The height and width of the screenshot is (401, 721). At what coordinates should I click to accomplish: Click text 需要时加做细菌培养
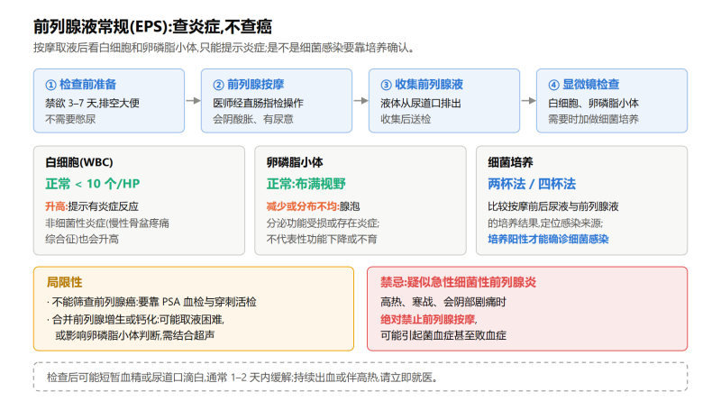coord(593,119)
